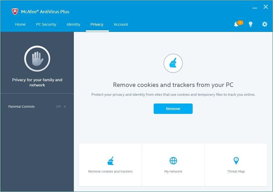Select the My network globe icon
Image resolution: width=273 pixels, height=192 pixels.
pos(173,161)
